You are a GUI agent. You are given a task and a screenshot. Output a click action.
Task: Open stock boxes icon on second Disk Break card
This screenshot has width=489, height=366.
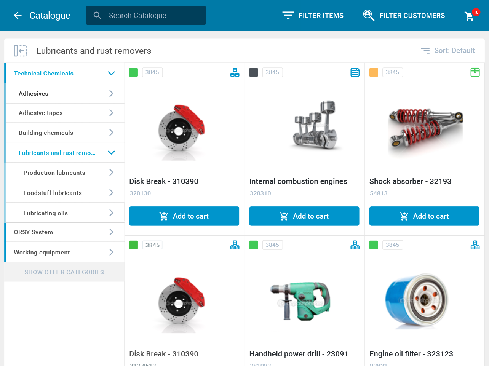click(235, 245)
